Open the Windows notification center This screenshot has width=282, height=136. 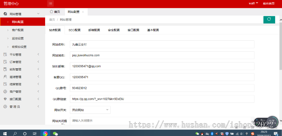[x=275, y=133]
